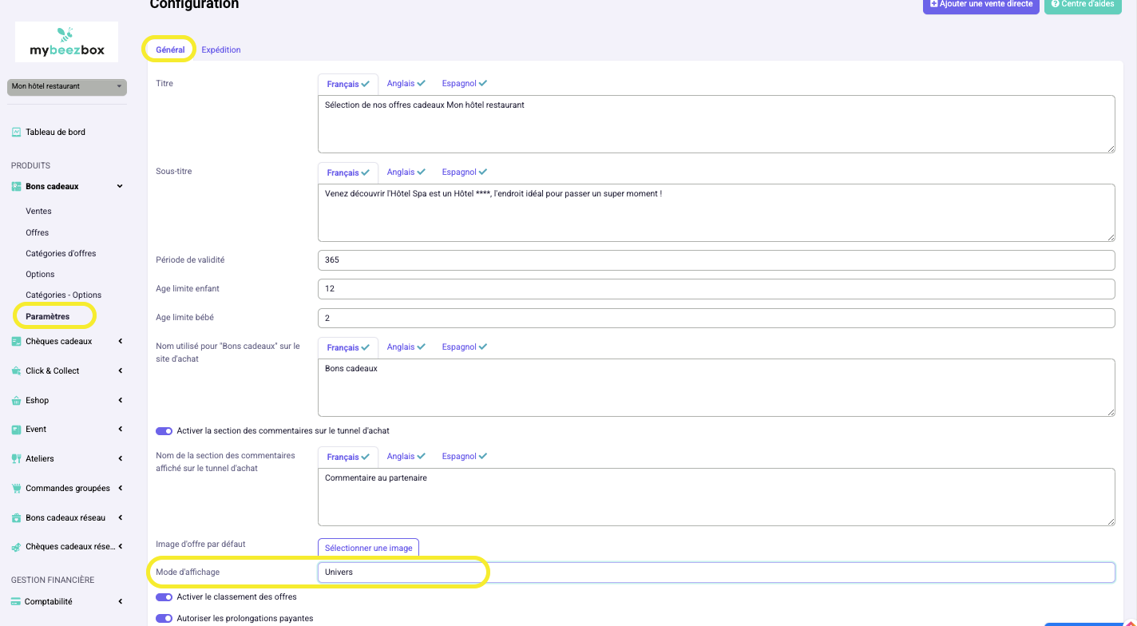
Task: Click the Event sidebar icon
Action: (16, 429)
